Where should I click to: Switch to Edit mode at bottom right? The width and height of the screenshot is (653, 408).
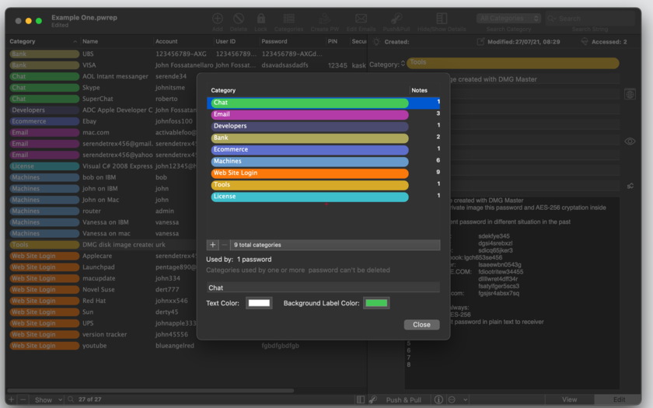[x=619, y=399]
